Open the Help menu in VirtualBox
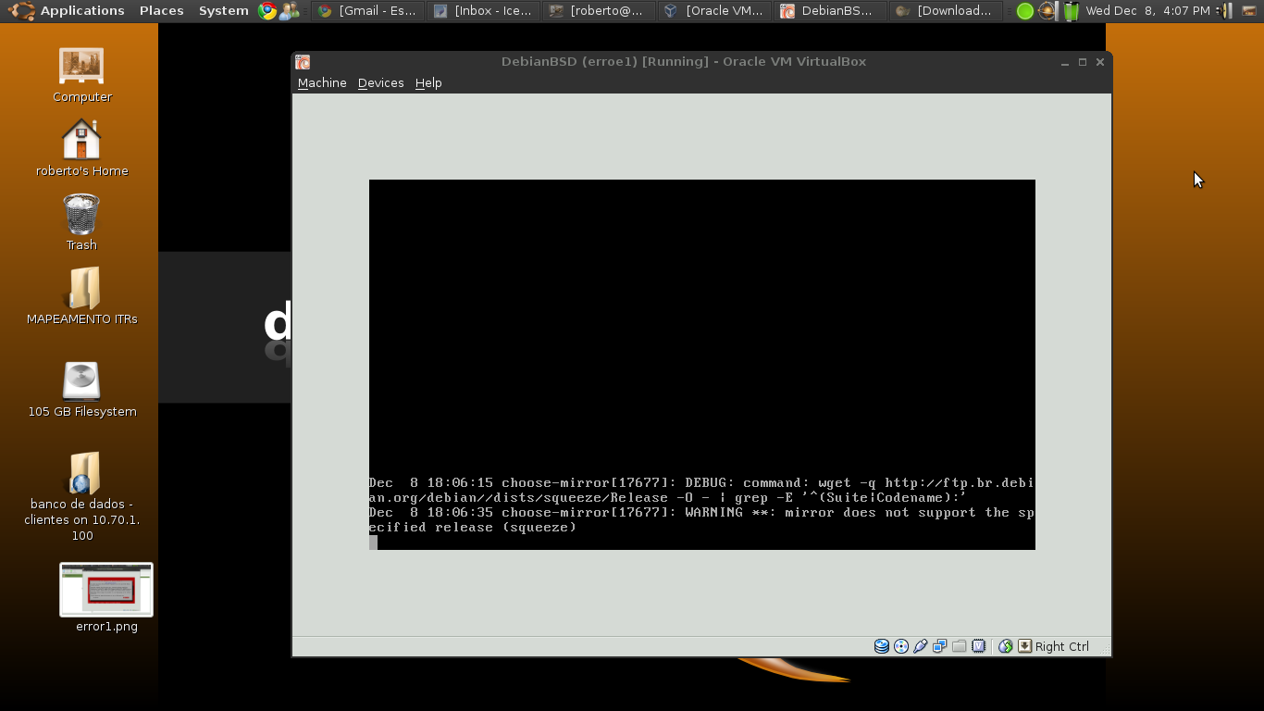The width and height of the screenshot is (1264, 711). tap(428, 82)
